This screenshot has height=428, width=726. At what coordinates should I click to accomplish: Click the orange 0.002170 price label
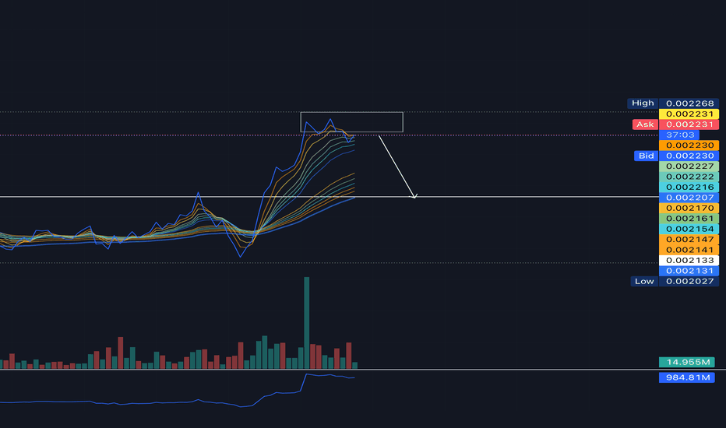pos(689,209)
